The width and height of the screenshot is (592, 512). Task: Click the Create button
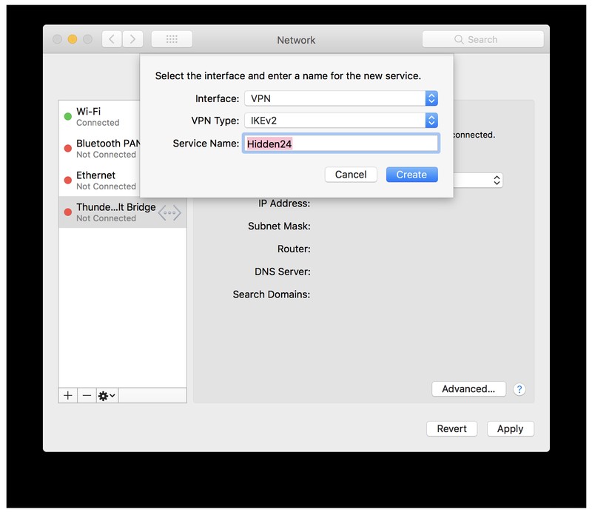[x=411, y=174]
